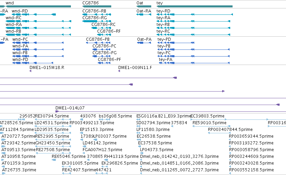The width and height of the screenshot is (286, 175).
Task: Select EST RE52995.5prime
Action: pos(52,136)
